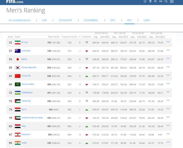The height and width of the screenshot is (148, 183).
Task: Click the Uzbekistan flag icon
Action: pyautogui.click(x=18, y=93)
